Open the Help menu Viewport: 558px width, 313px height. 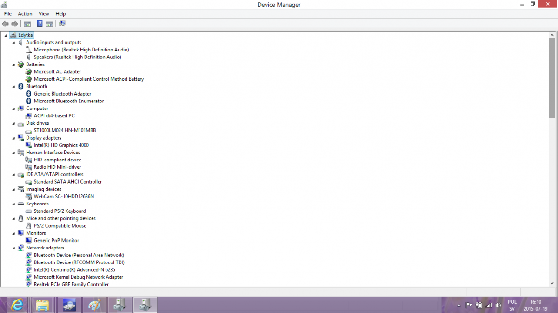pos(60,14)
